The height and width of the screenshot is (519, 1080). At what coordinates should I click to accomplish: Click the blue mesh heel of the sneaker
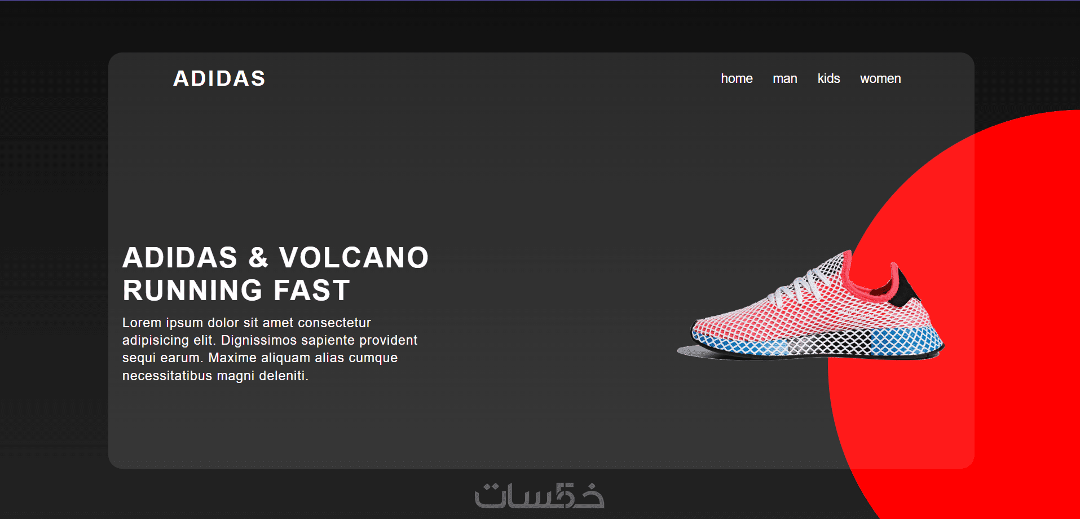tap(907, 342)
